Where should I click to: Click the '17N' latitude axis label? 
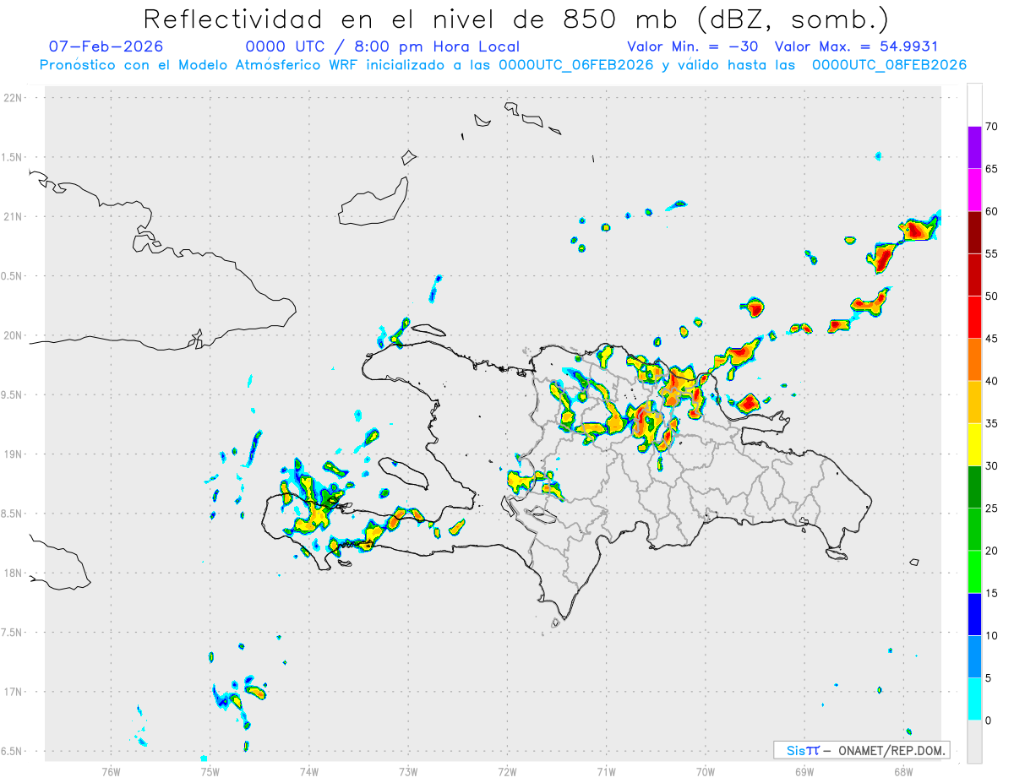[14, 692]
